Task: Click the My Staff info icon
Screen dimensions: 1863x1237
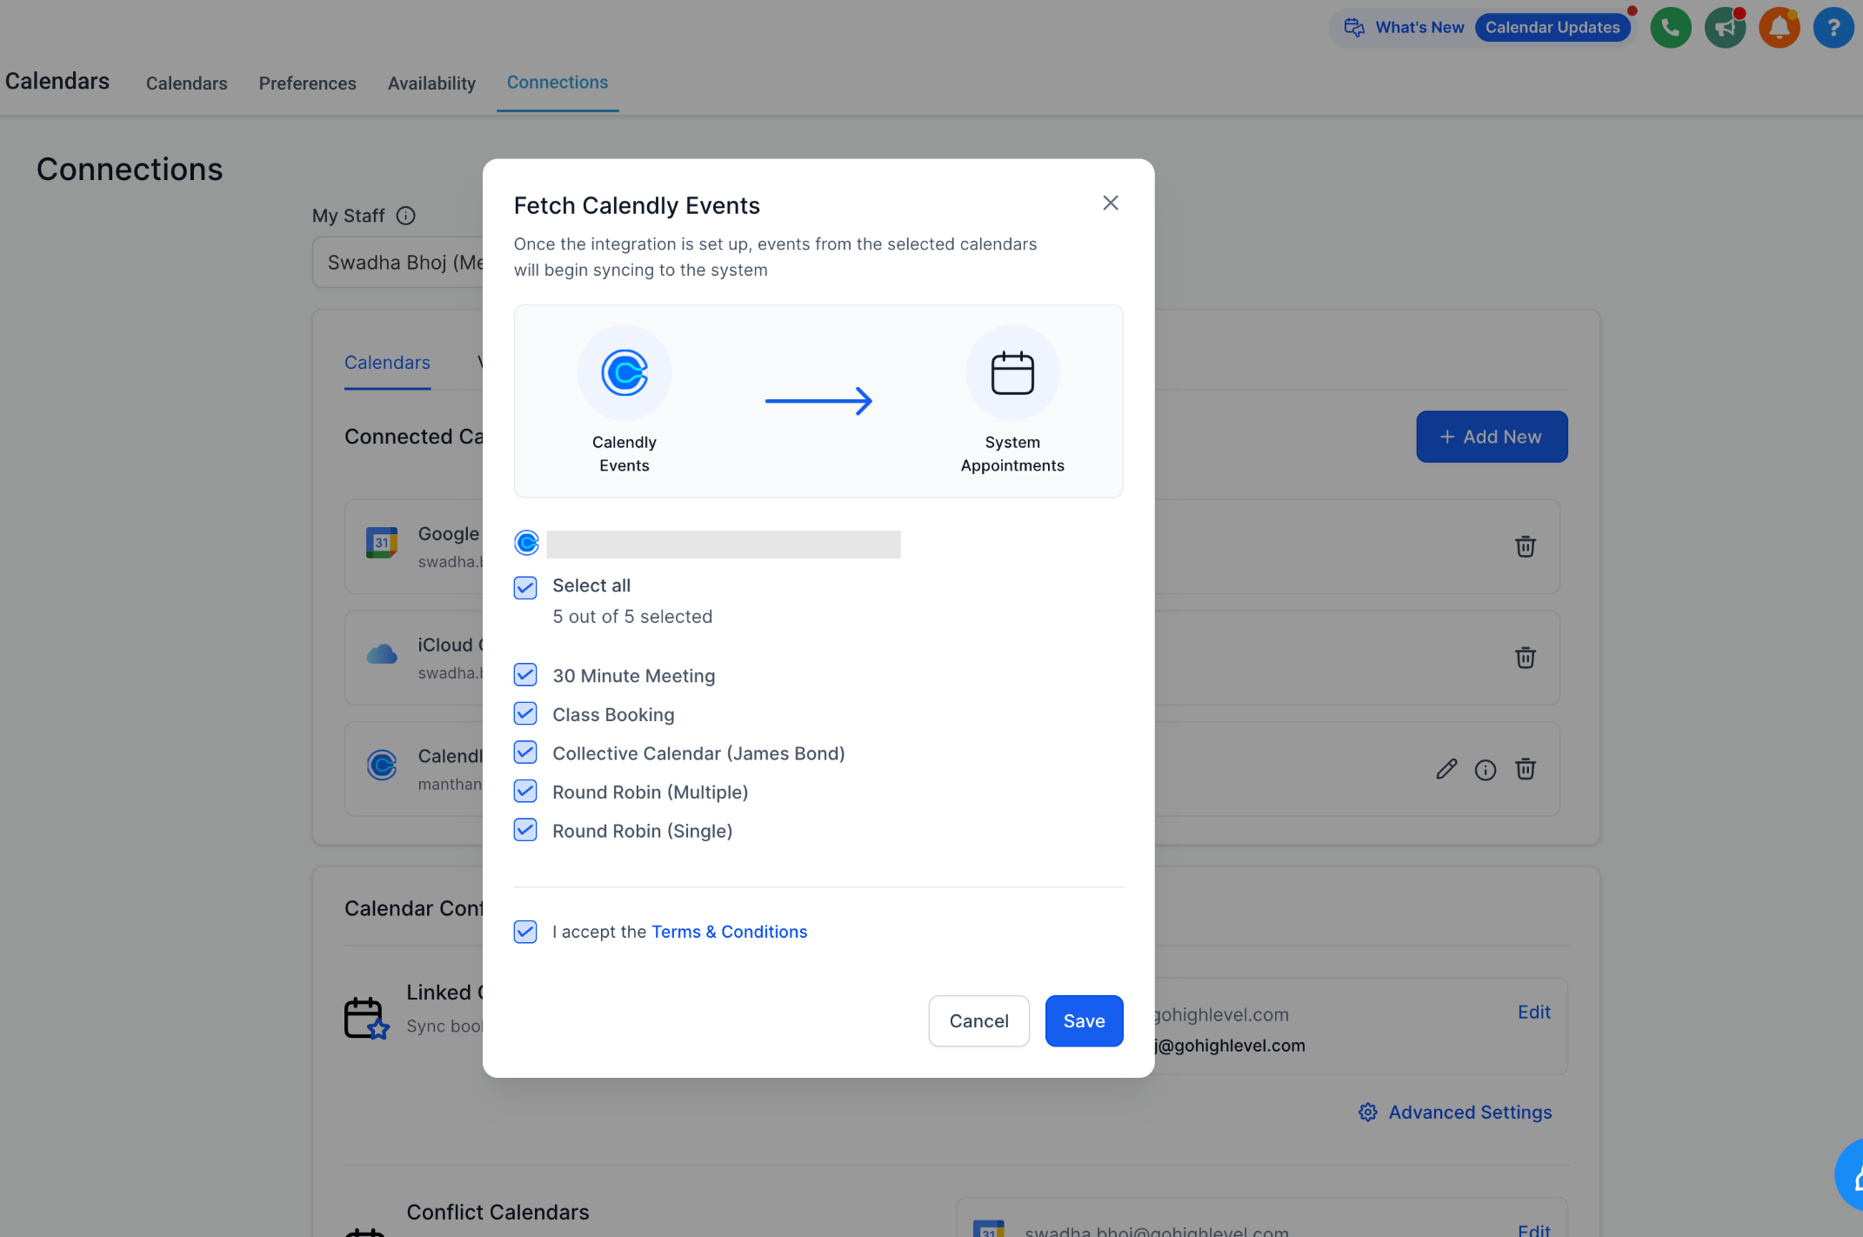Action: click(x=406, y=216)
